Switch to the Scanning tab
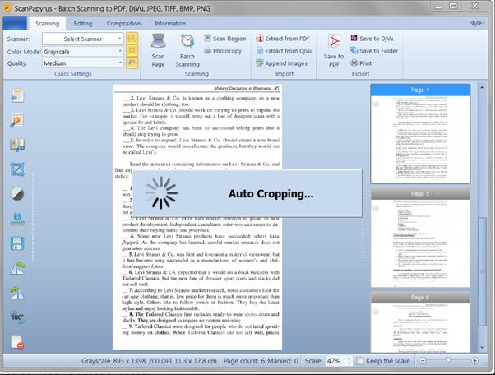 pyautogui.click(x=48, y=24)
